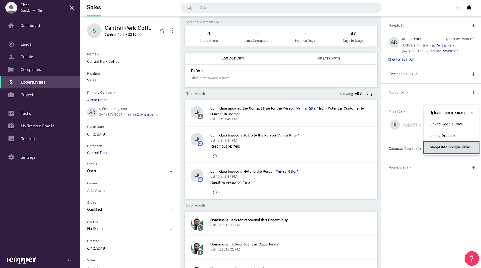The width and height of the screenshot is (481, 268).
Task: Open Amira Ritter primary contact link
Action: point(97,100)
